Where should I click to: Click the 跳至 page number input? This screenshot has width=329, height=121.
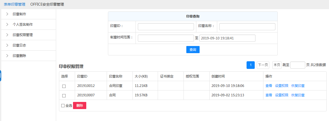pyautogui.click(x=298, y=65)
